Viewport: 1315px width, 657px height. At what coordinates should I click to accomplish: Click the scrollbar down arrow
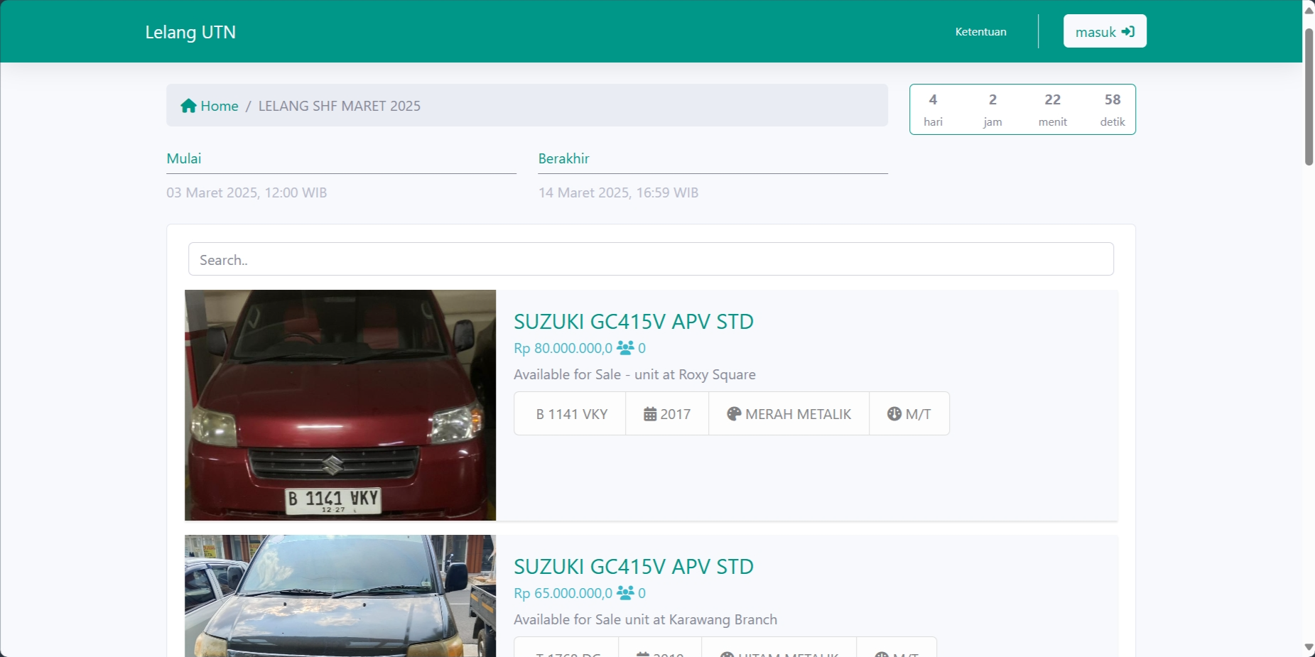(x=1307, y=647)
